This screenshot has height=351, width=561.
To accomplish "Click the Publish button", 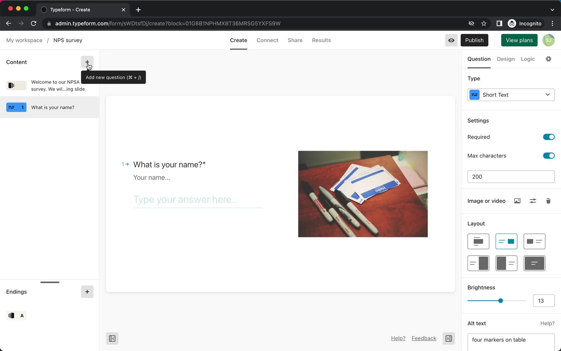I will click(x=474, y=40).
